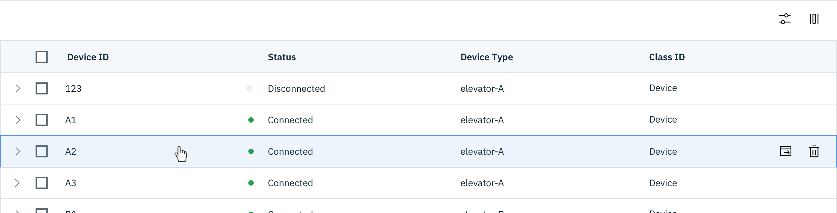This screenshot has height=213, width=837.
Task: Click the elevator-A type of device A3
Action: pos(482,183)
